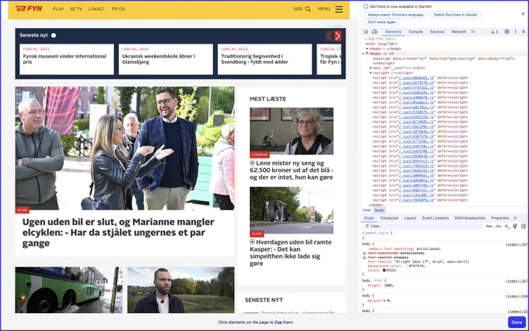Viewport: 529px width, 331px height.
Task: Open the Ugen uden bil er slut headline
Action: click(x=118, y=232)
